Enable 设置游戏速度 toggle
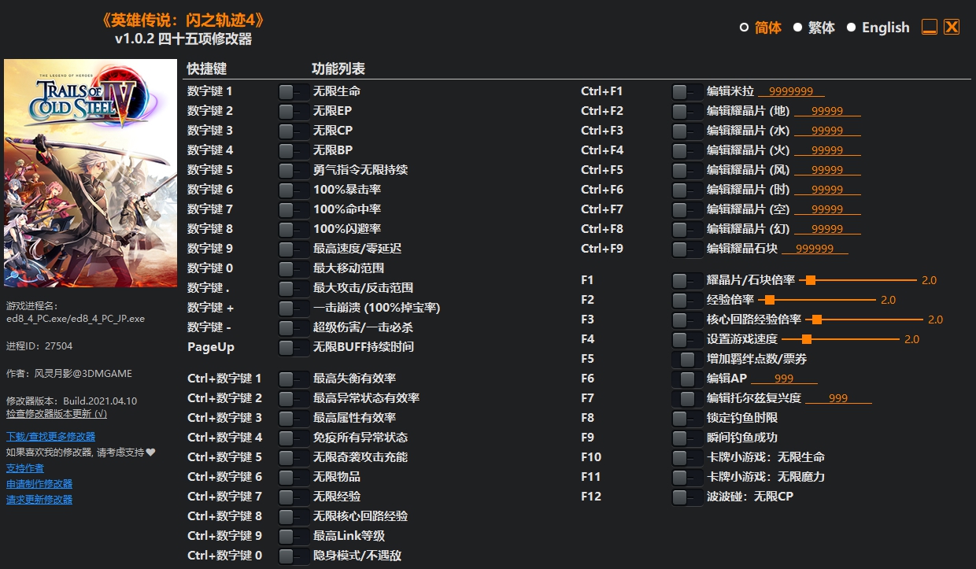The width and height of the screenshot is (976, 569). (687, 339)
